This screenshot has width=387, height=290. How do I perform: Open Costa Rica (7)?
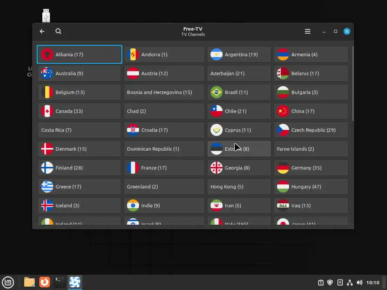pyautogui.click(x=79, y=130)
